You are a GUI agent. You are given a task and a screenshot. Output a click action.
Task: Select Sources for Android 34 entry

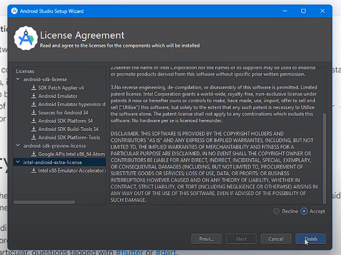click(63, 113)
